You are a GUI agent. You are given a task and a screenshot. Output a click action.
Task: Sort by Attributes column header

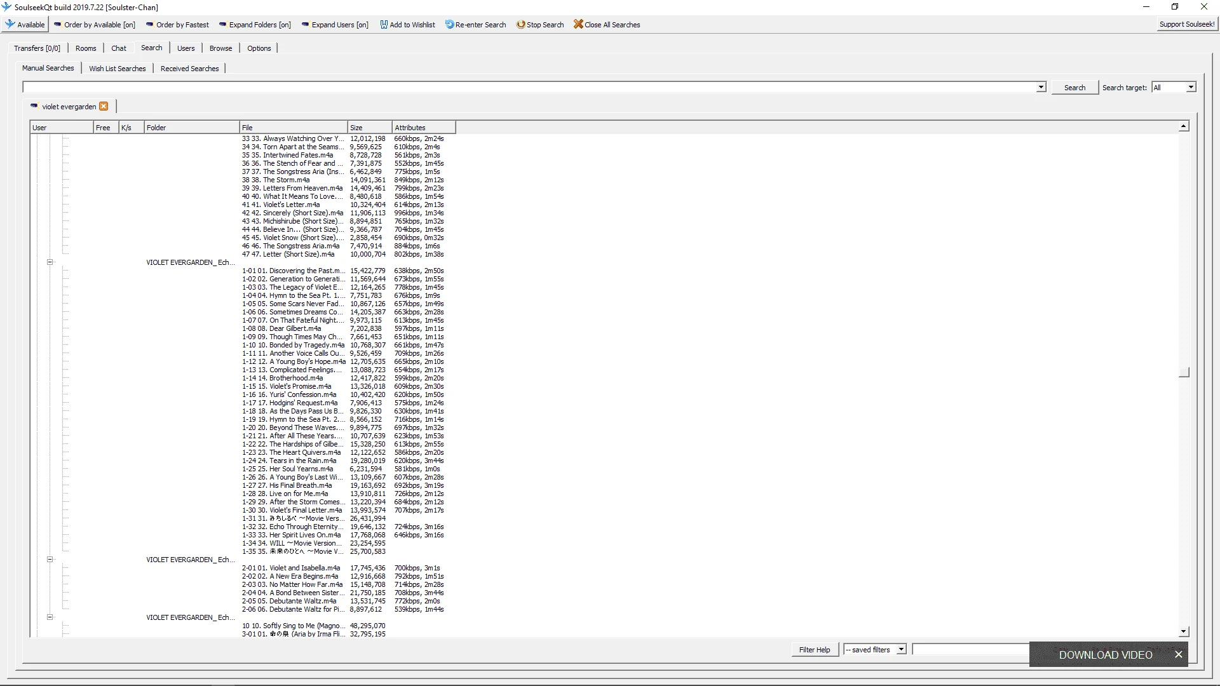pyautogui.click(x=424, y=128)
